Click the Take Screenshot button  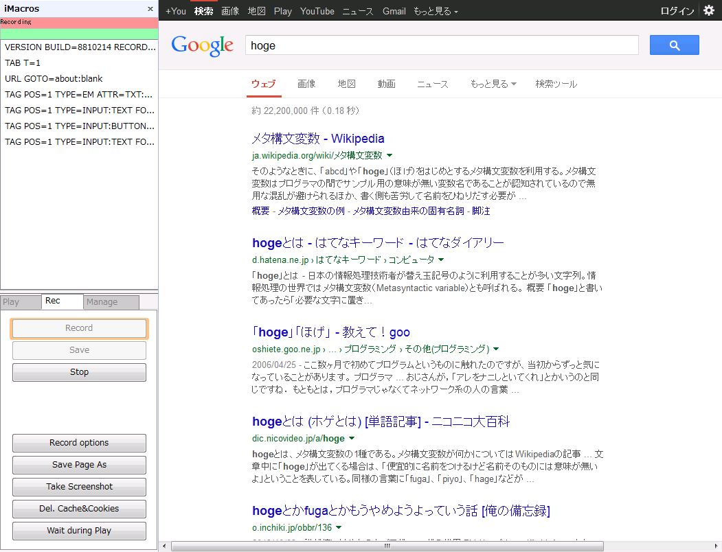point(79,487)
